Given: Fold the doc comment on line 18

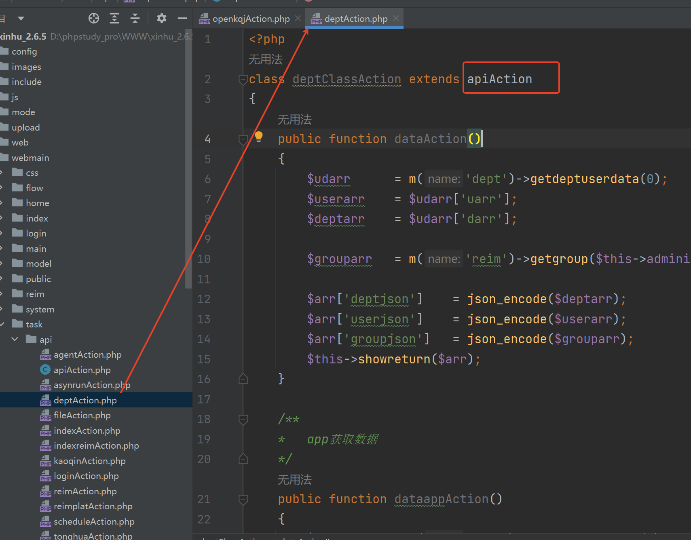Looking at the screenshot, I should click(x=243, y=419).
